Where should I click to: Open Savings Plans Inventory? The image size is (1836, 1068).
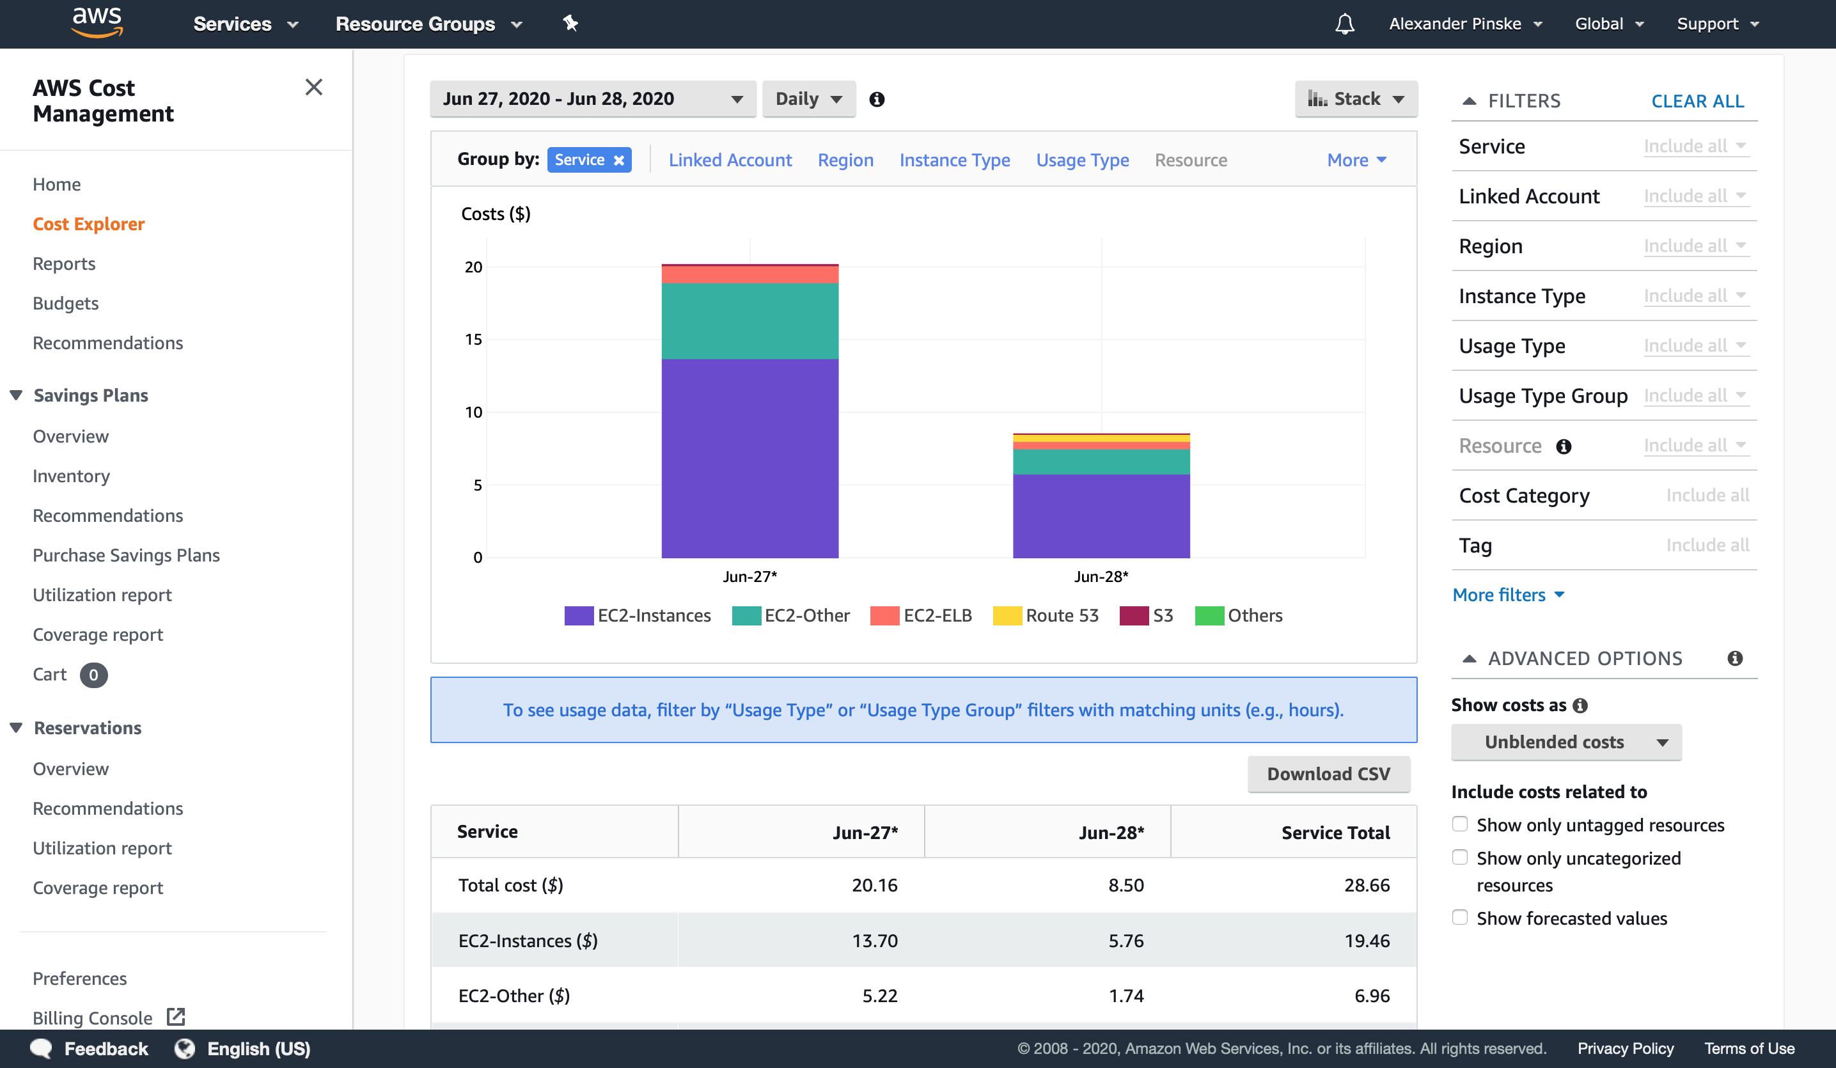(72, 476)
